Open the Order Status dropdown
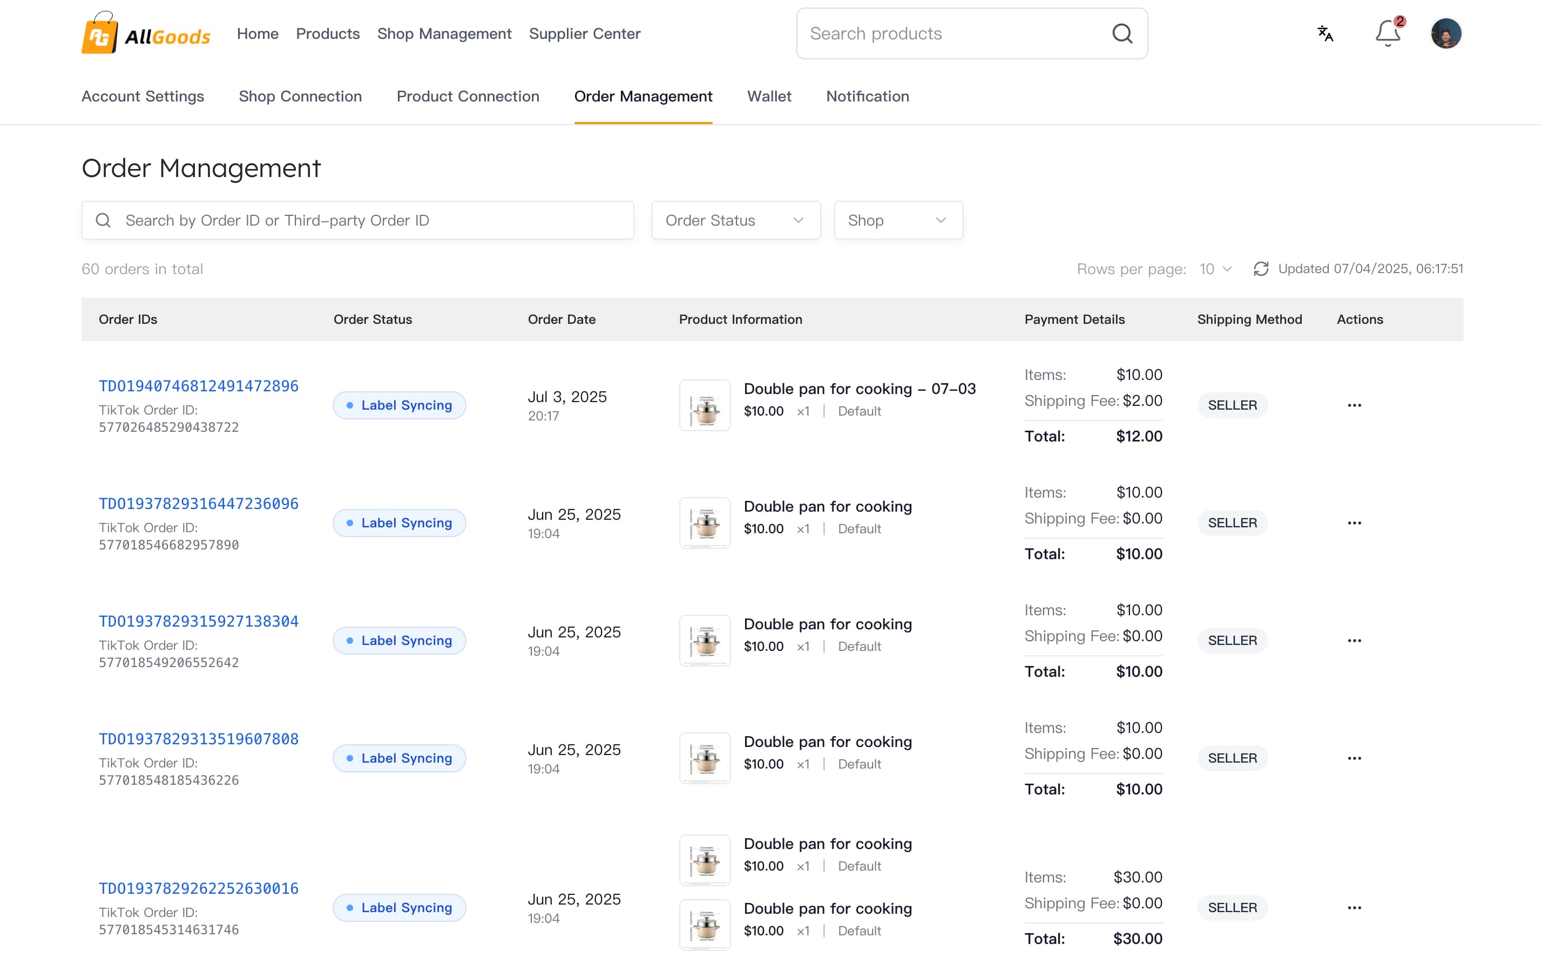This screenshot has width=1542, height=965. pos(735,220)
